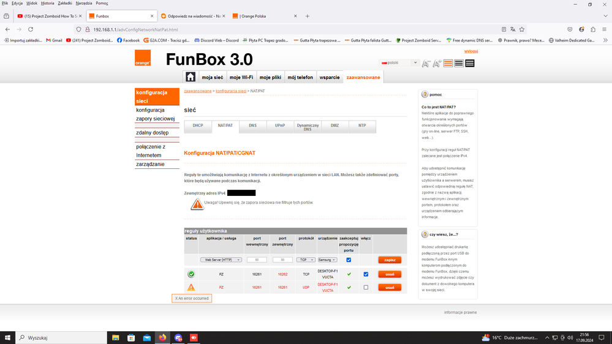Screen dimensions: 612x344
Task: Click the internal port input field
Action: (x=257, y=260)
